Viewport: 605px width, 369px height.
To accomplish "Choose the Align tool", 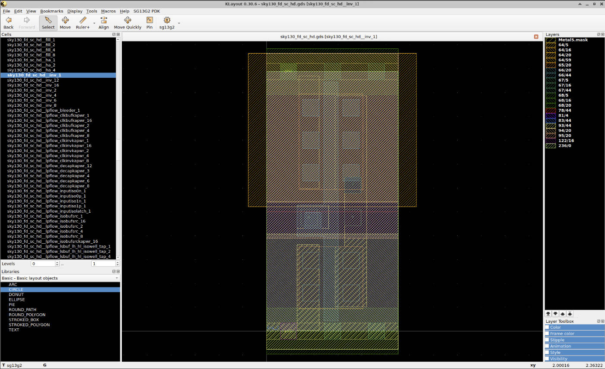I will click(104, 20).
